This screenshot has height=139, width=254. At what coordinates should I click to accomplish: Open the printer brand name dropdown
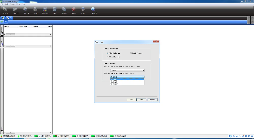pos(127,71)
